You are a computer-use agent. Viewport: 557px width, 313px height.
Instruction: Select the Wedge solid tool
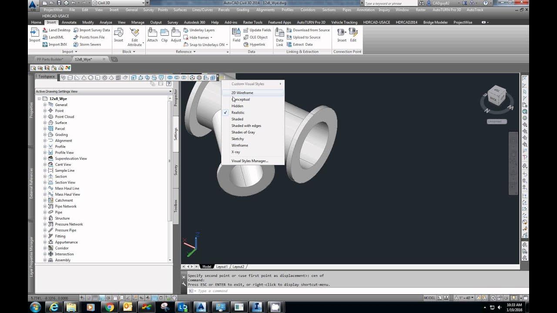coord(77,78)
